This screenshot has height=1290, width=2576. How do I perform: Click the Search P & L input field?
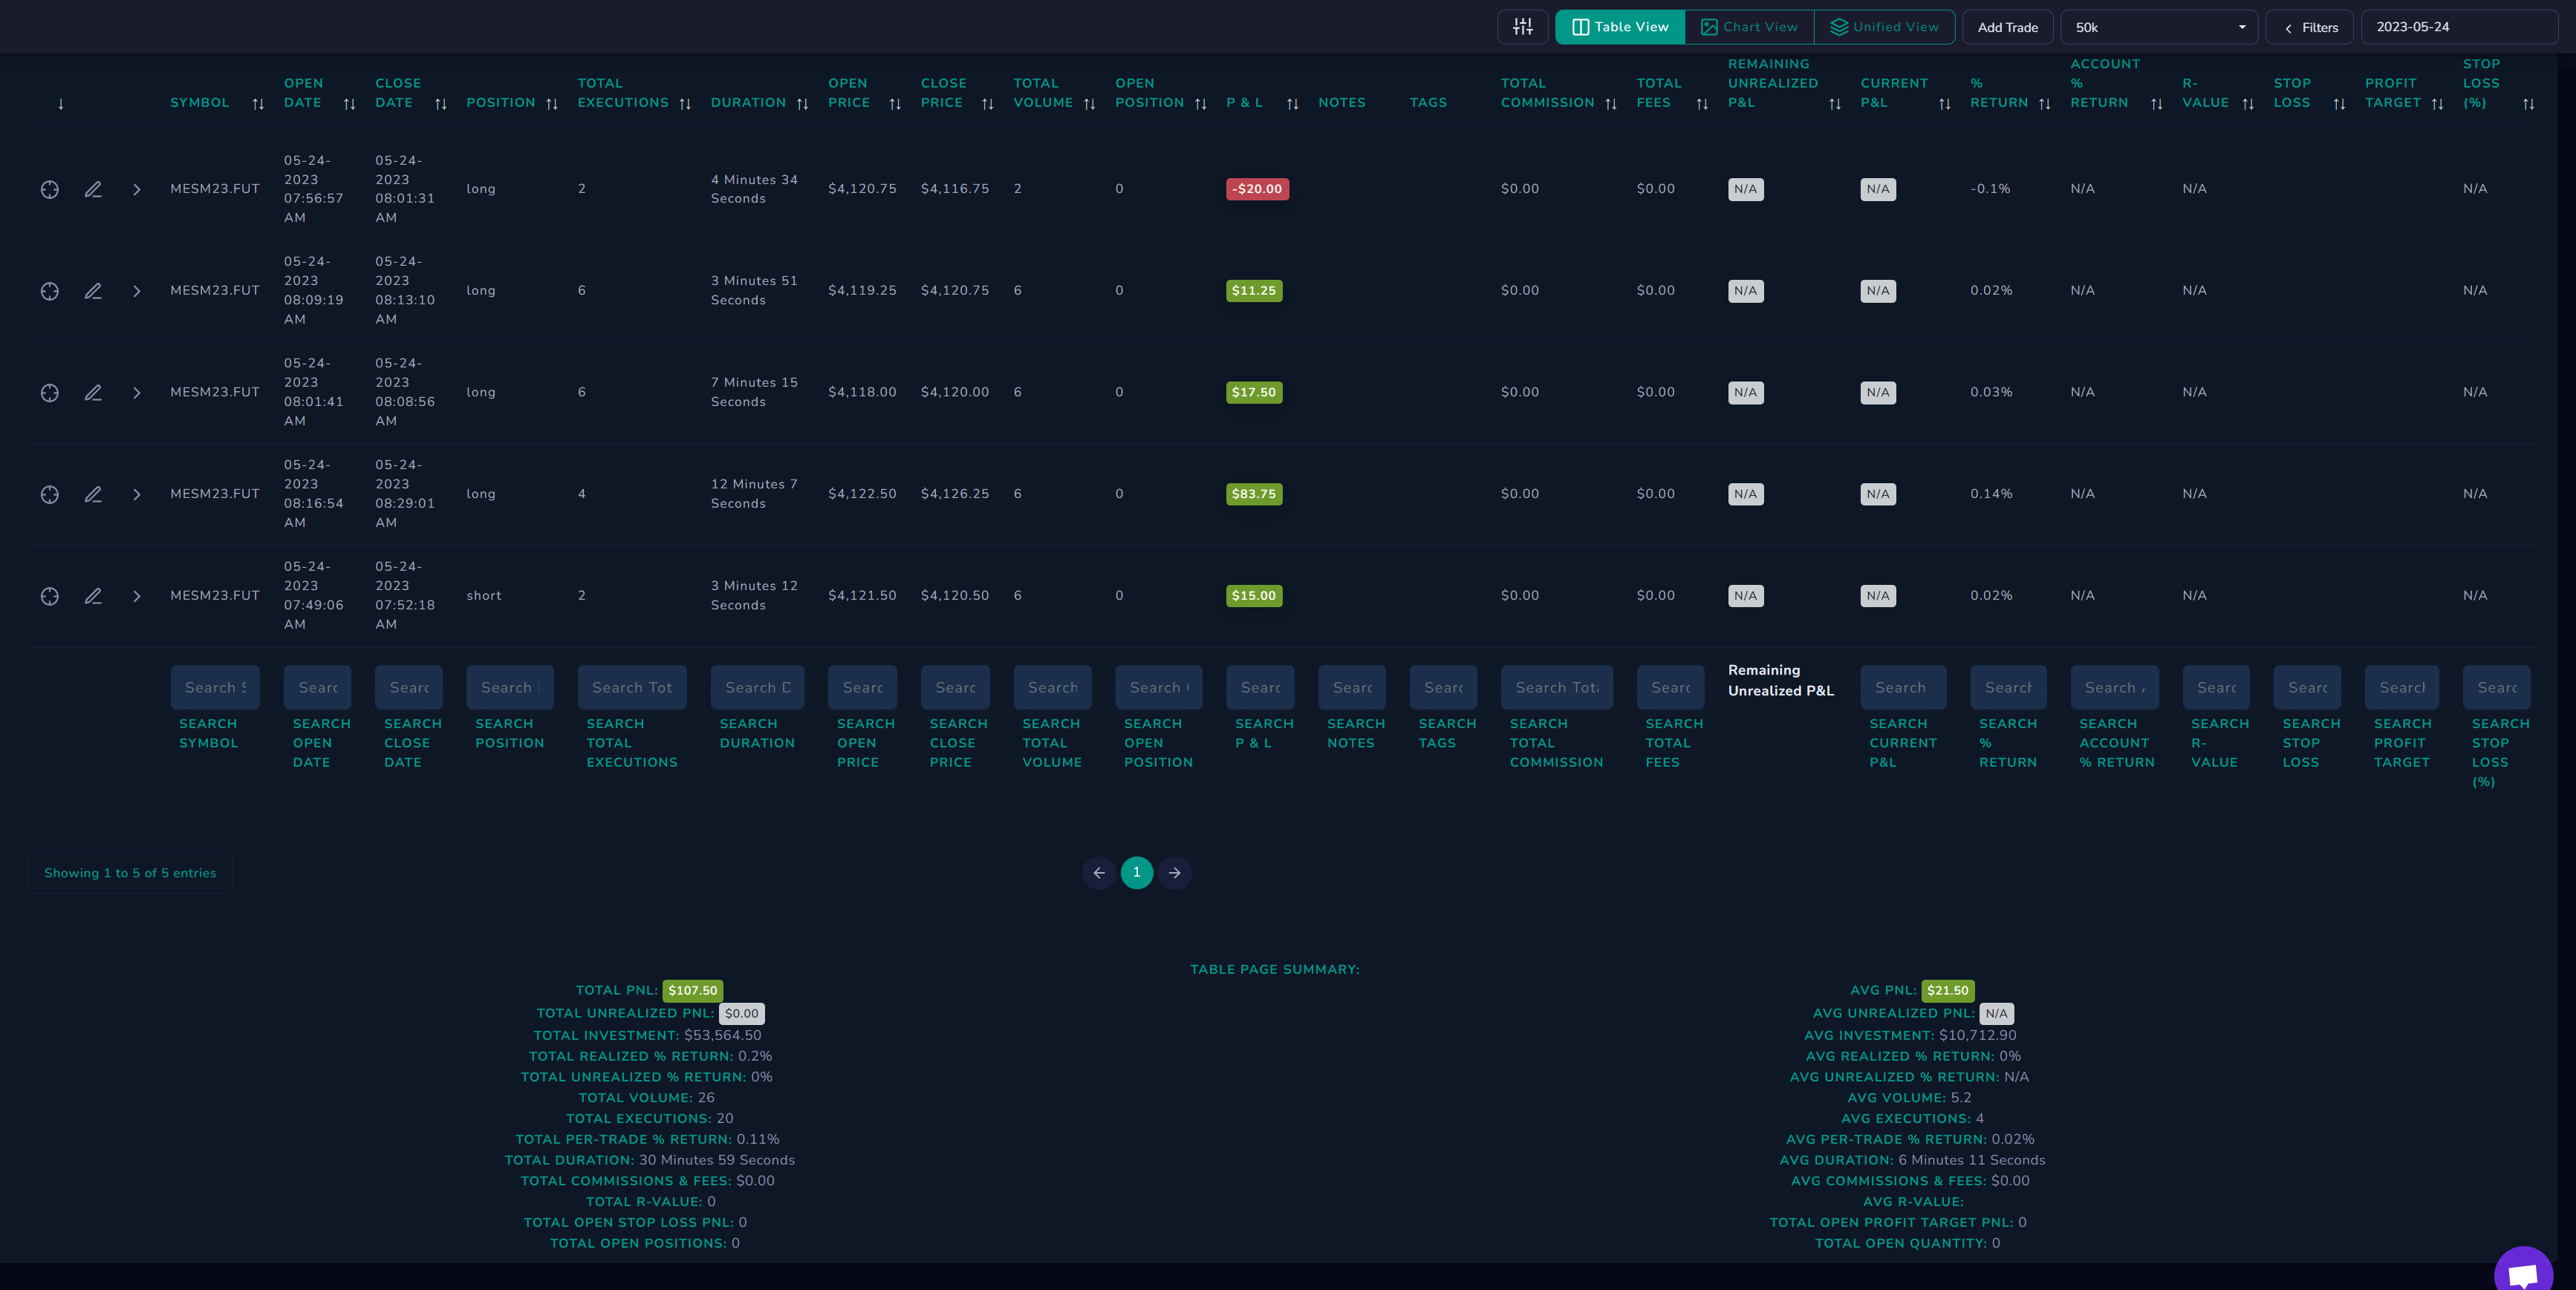(x=1260, y=687)
